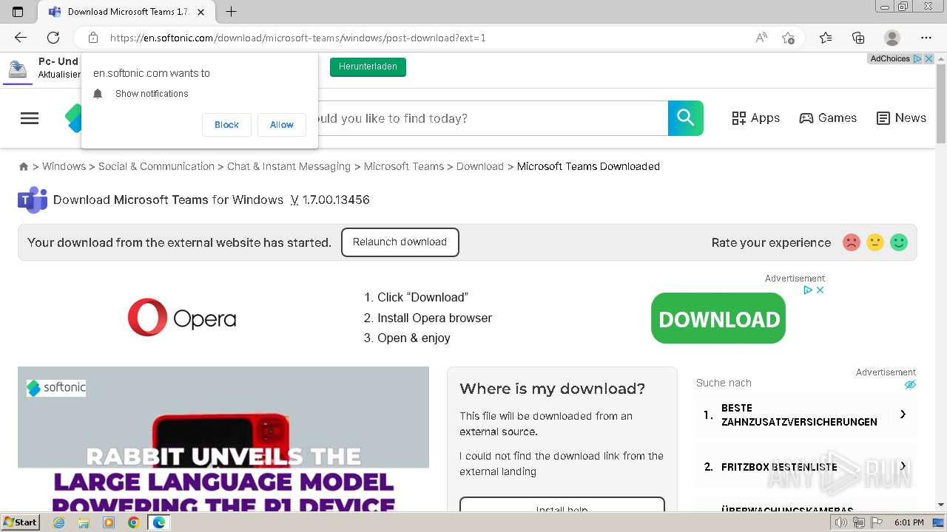Viewport: 947px width, 532px height.
Task: Go to Softonic home breadcrumb icon
Action: coord(24,167)
